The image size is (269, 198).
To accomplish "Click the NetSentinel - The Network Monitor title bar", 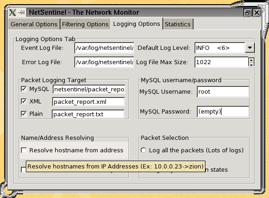I will pyautogui.click(x=134, y=12).
